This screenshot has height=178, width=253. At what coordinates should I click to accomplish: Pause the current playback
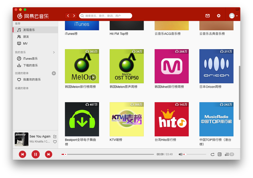coord(36,154)
